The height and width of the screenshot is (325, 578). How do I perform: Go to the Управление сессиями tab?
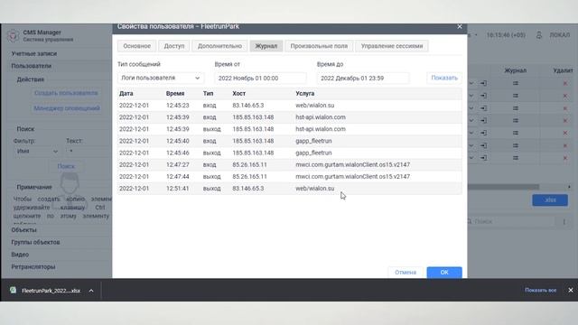click(392, 46)
